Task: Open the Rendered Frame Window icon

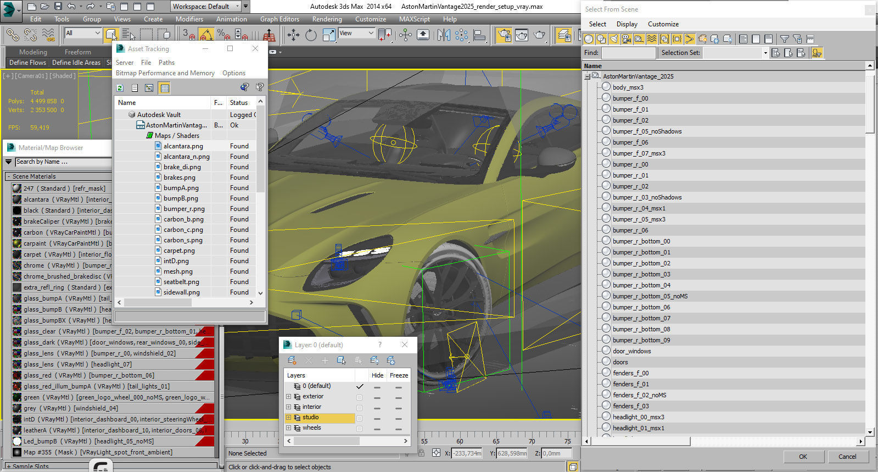Action: (522, 35)
